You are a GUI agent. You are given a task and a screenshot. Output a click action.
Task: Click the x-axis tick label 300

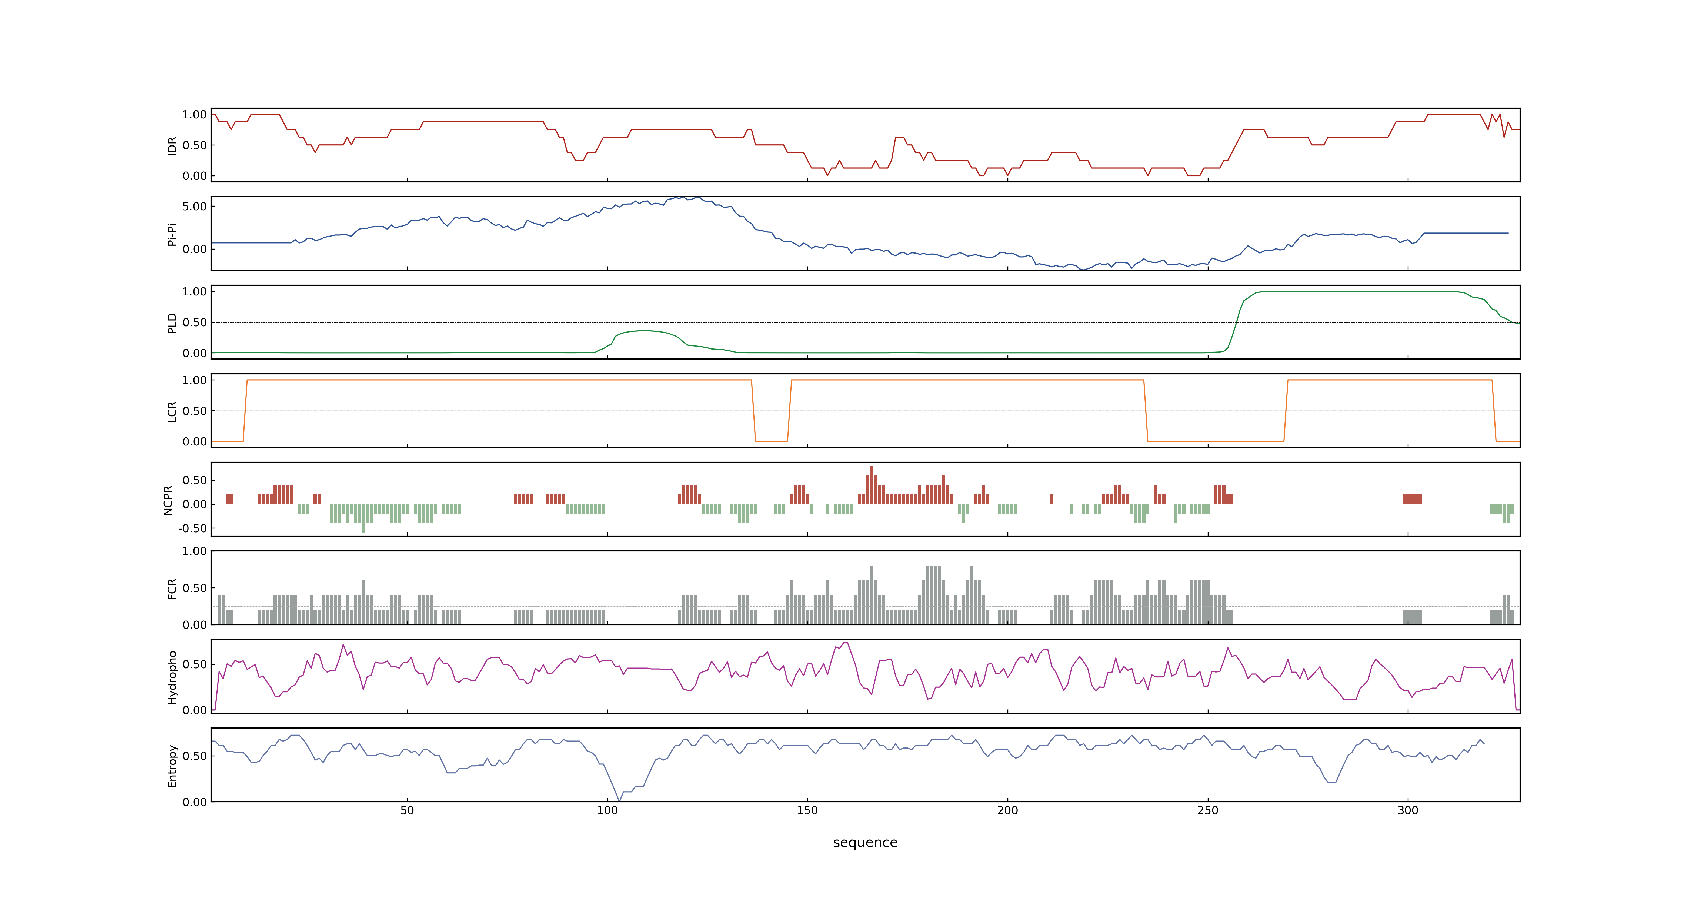[1408, 810]
